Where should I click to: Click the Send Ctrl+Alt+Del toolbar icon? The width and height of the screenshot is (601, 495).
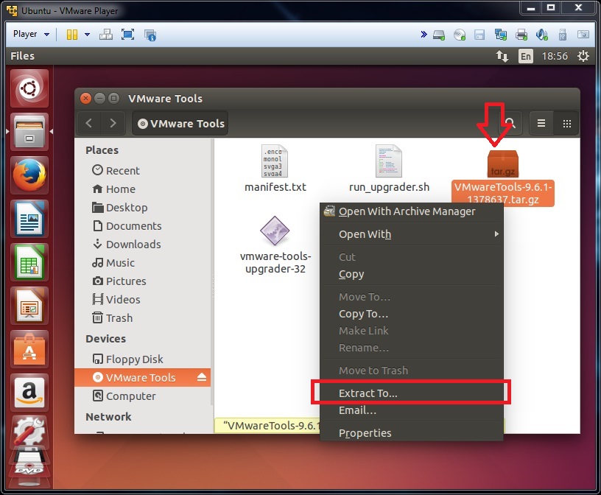coord(106,35)
